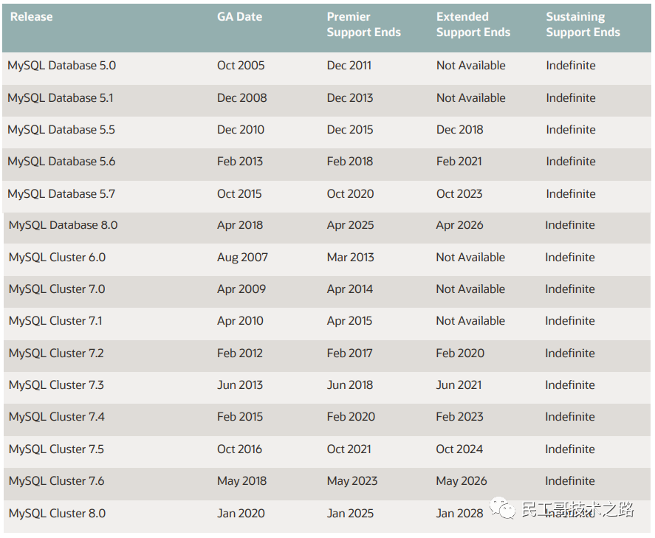Screen dimensions: 655x538
Task: Select the MySQL Cluster 8.0 release cell
Action: pos(57,514)
